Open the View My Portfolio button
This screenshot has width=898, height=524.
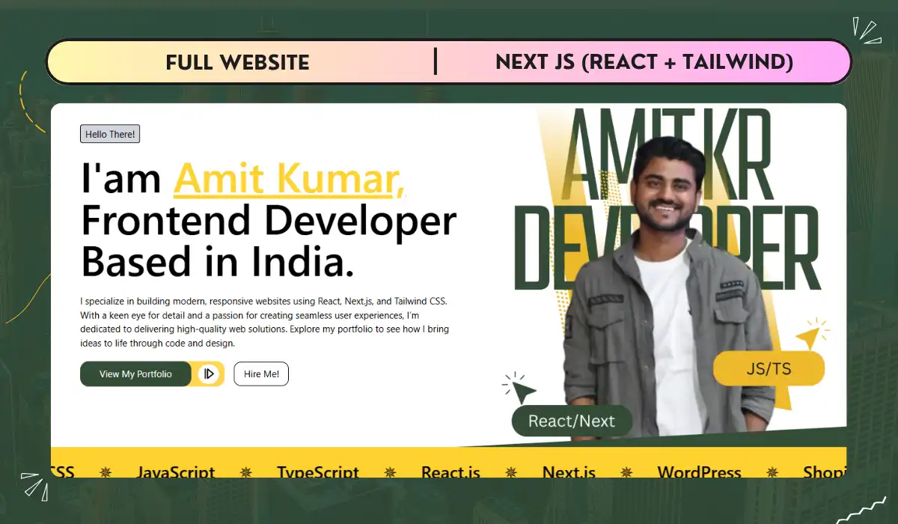tap(136, 374)
